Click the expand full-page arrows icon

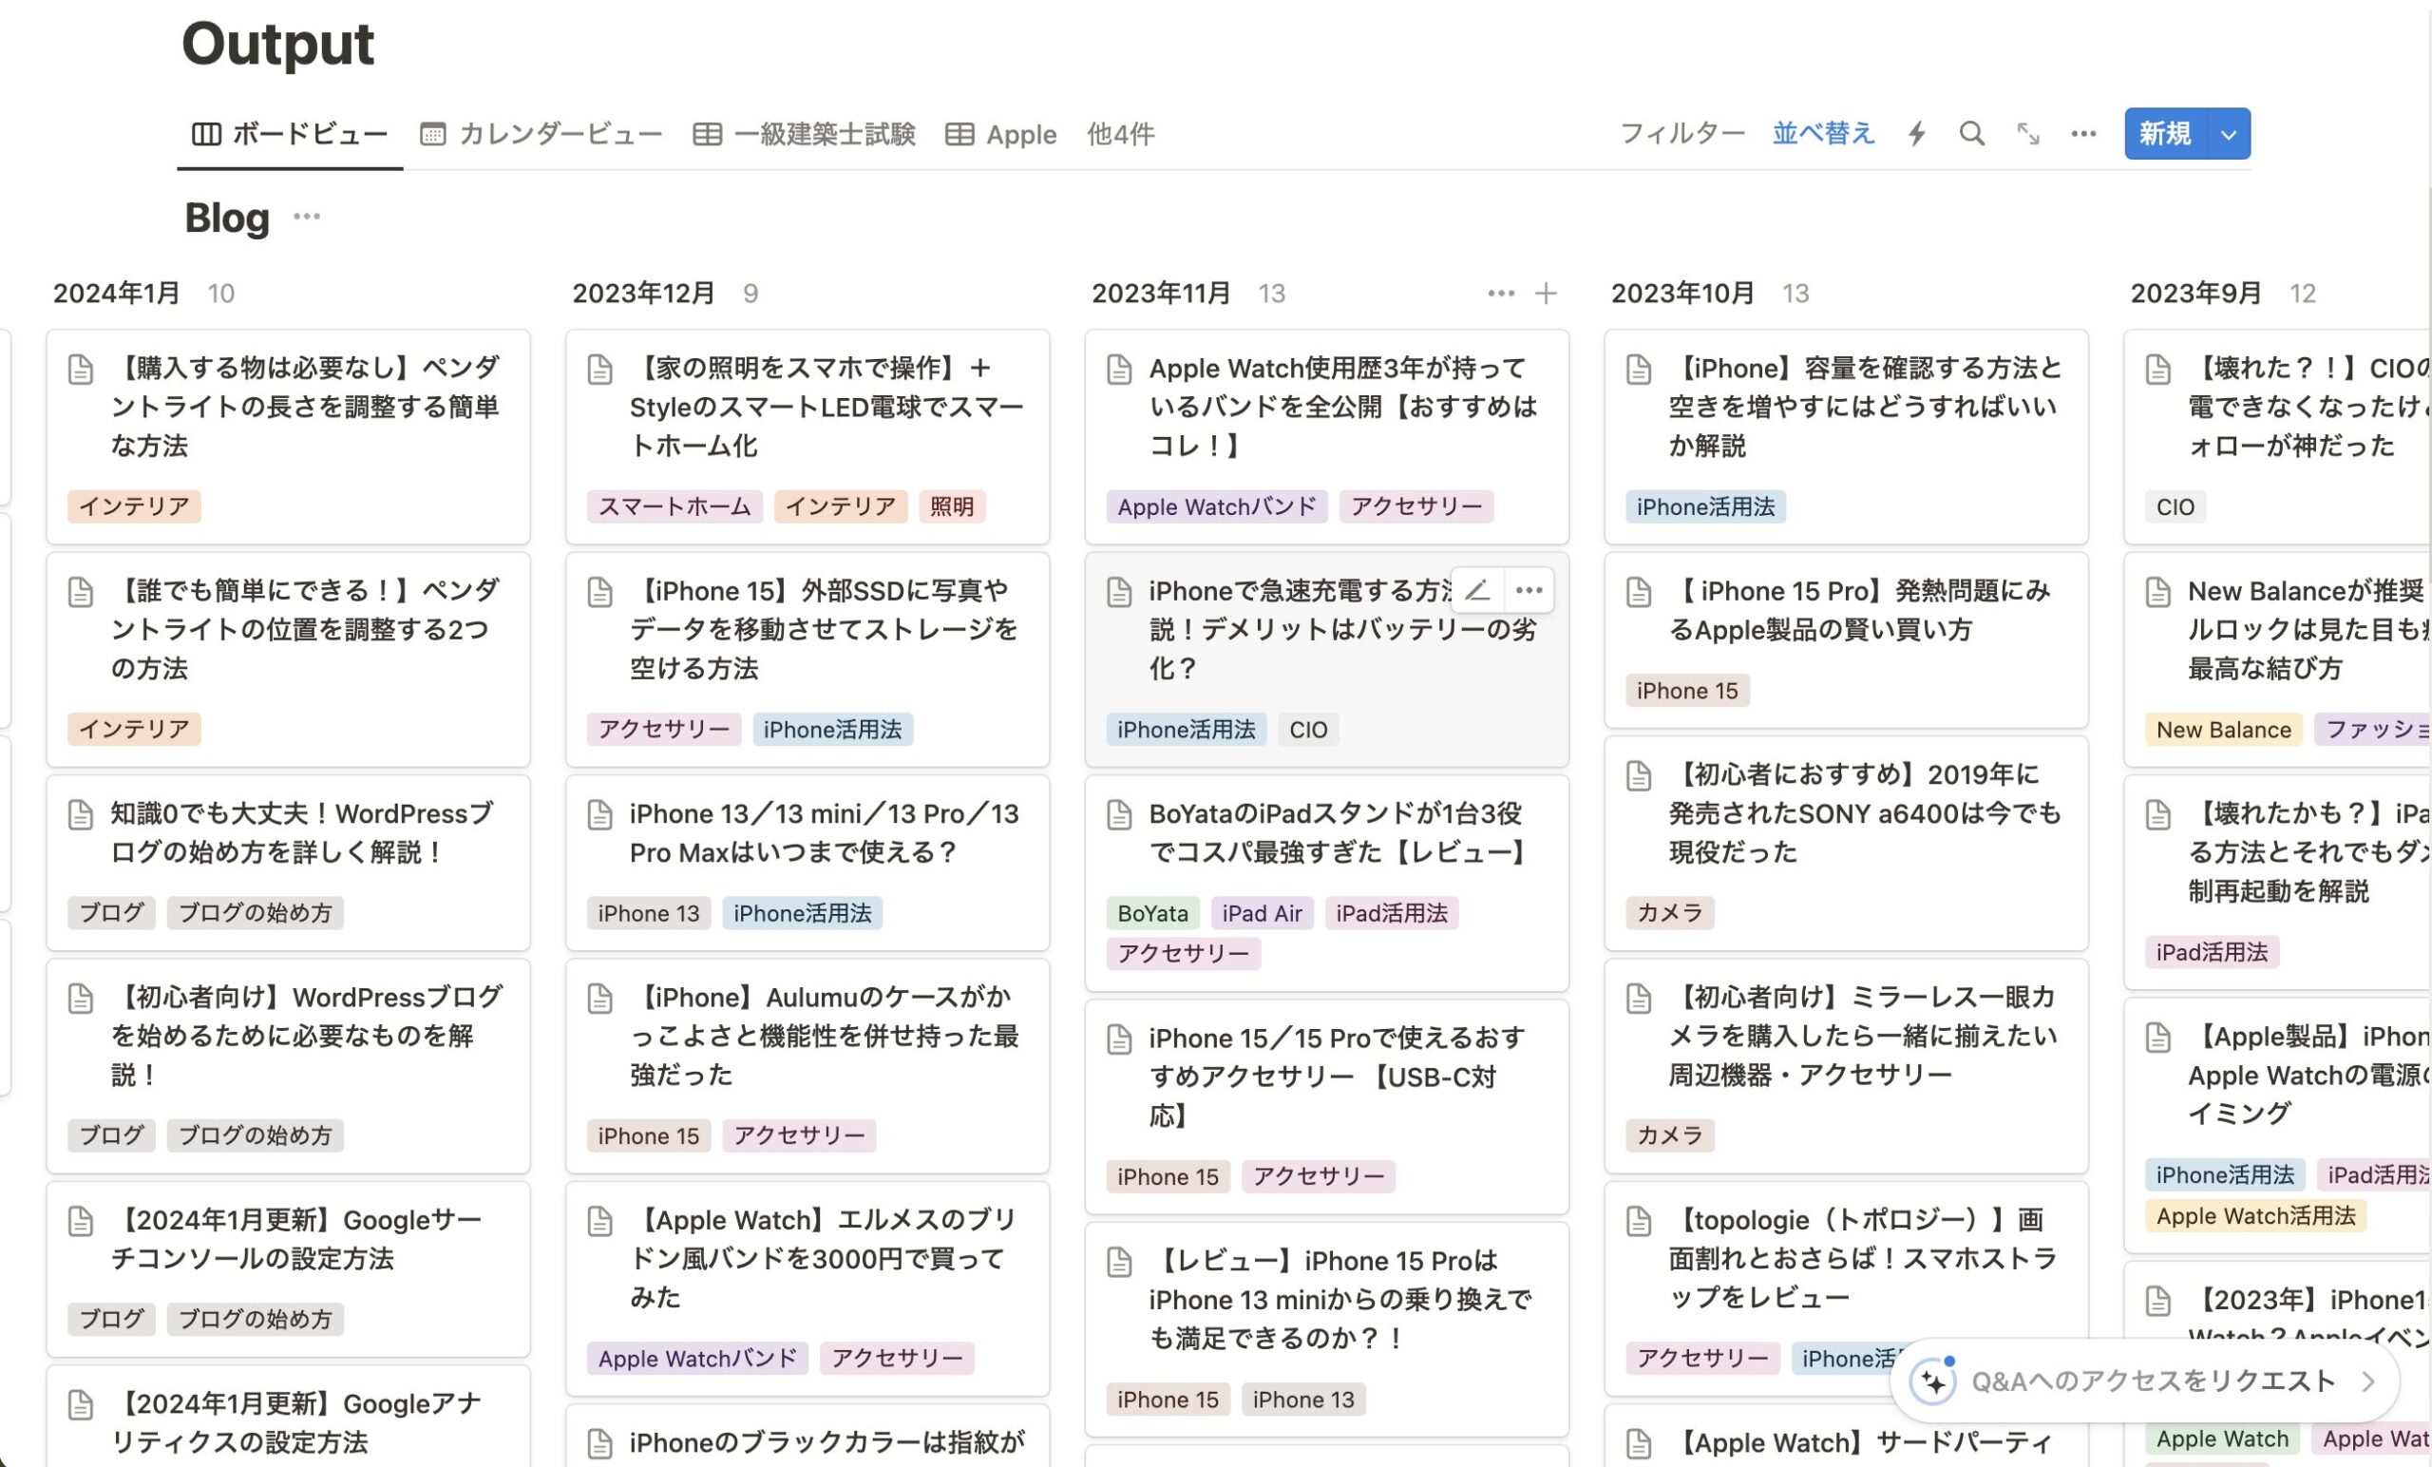click(x=2027, y=133)
